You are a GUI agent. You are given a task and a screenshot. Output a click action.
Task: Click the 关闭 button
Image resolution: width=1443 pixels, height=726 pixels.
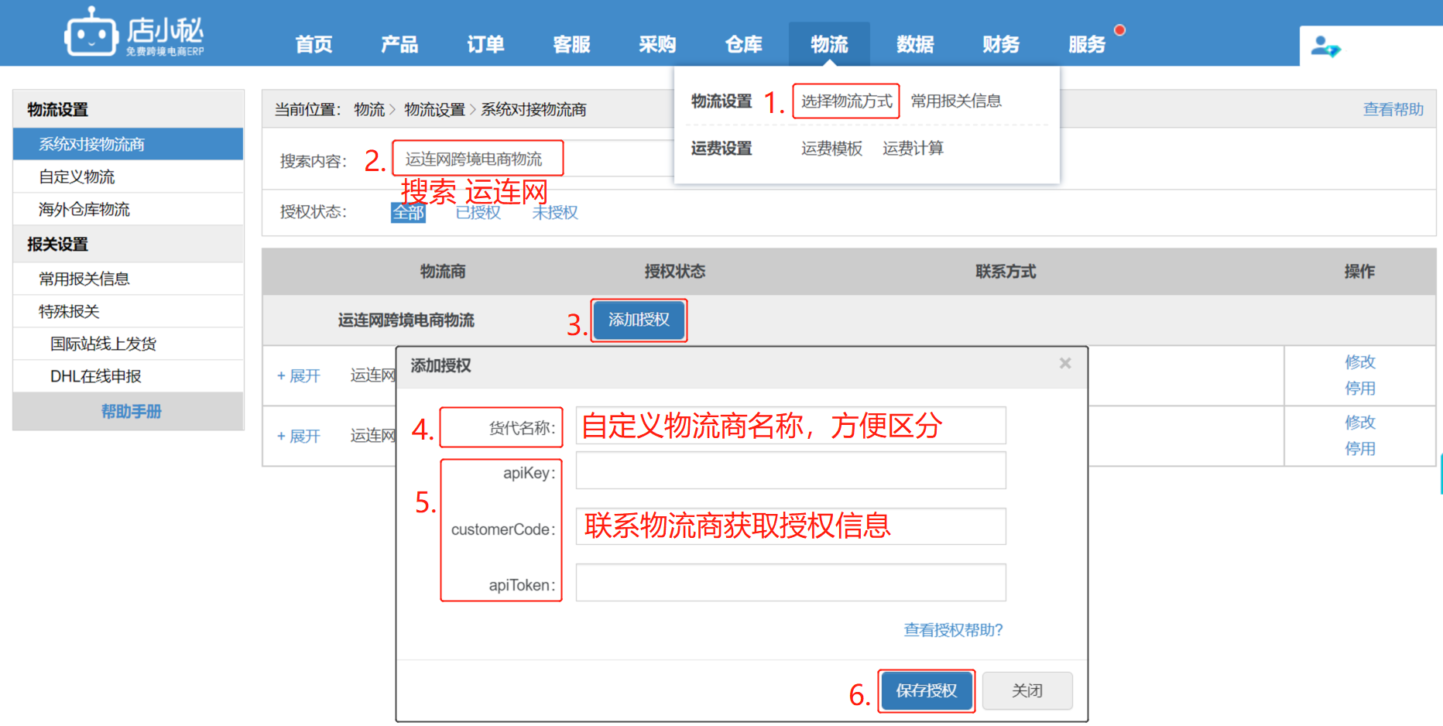pos(1027,690)
